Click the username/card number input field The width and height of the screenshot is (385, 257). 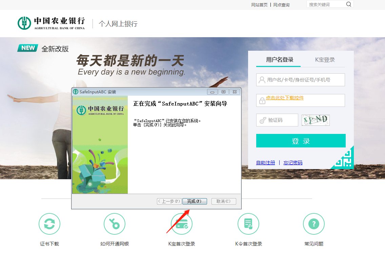pos(300,80)
